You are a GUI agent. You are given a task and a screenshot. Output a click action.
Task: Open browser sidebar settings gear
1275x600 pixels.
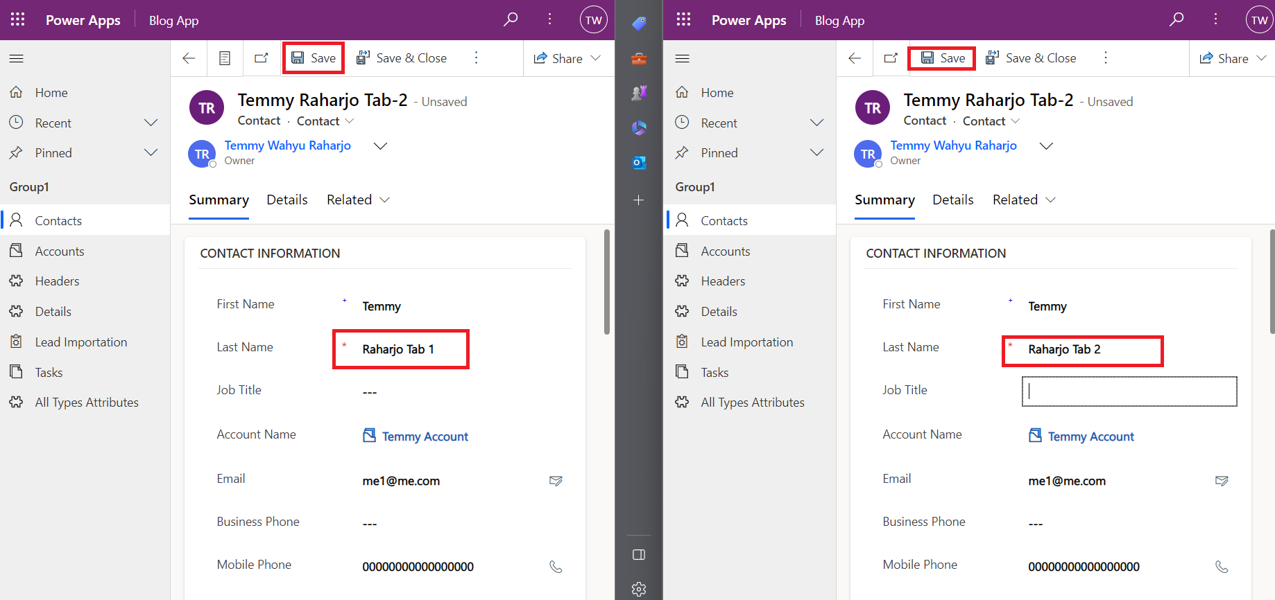(639, 589)
